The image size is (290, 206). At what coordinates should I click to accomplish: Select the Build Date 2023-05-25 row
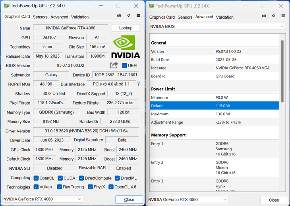click(x=214, y=60)
